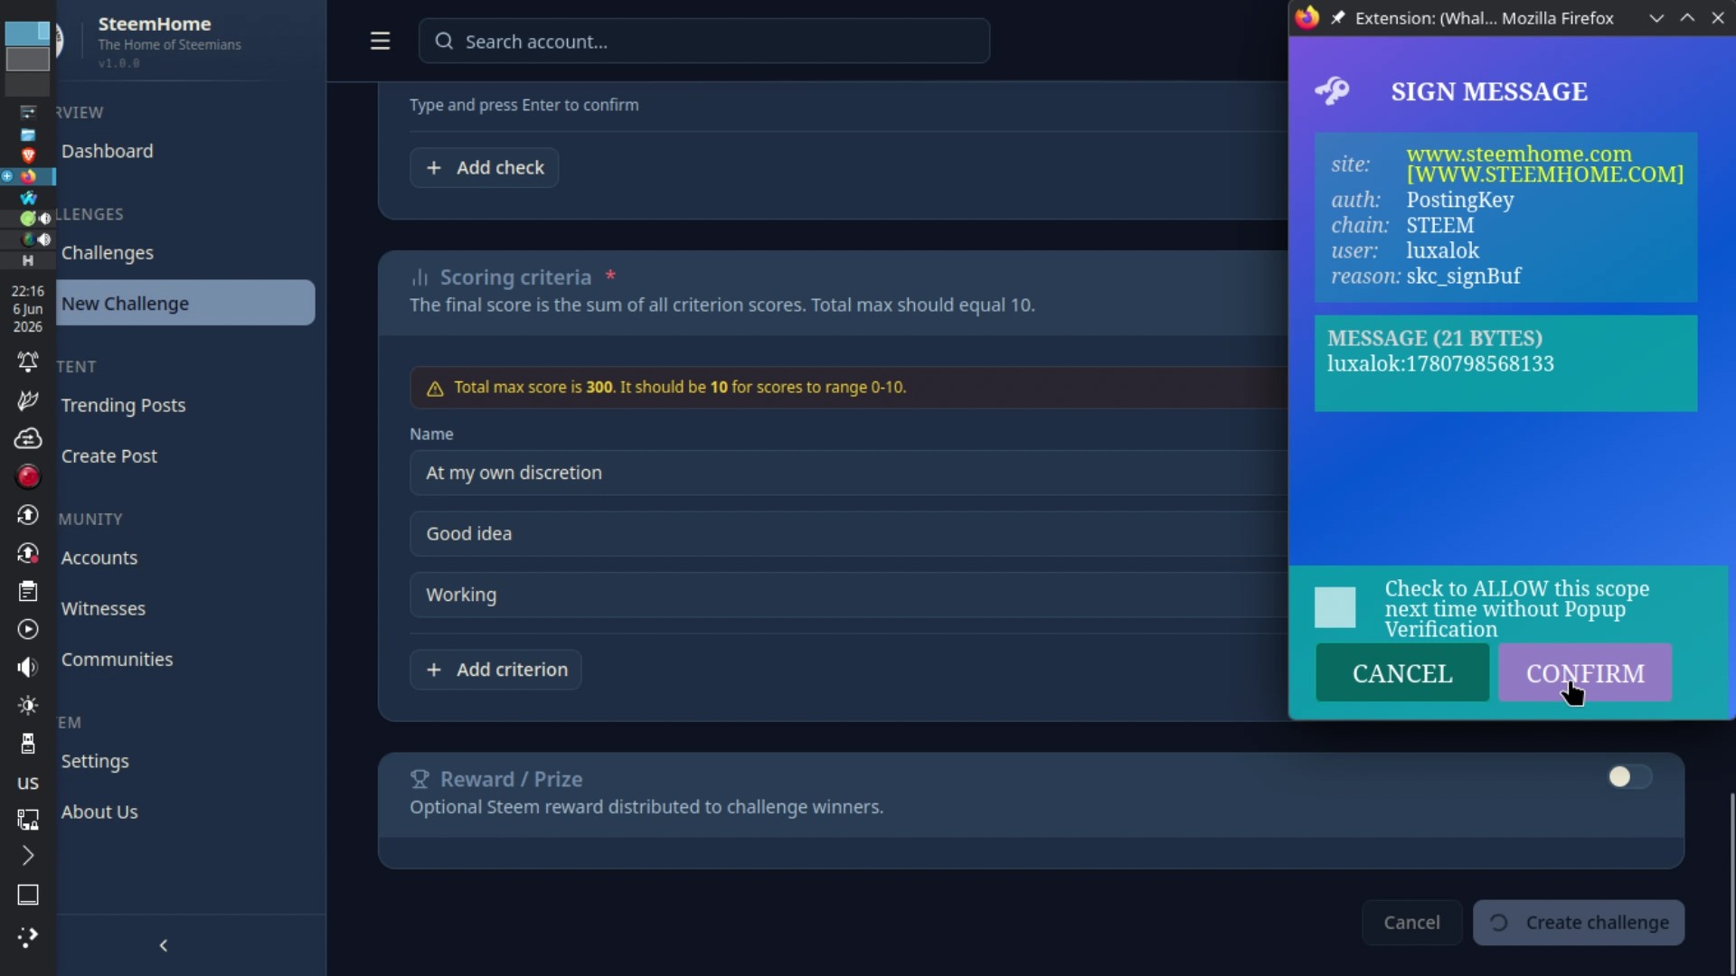Open Brave browser from the OS panel
1736x976 pixels.
point(28,155)
